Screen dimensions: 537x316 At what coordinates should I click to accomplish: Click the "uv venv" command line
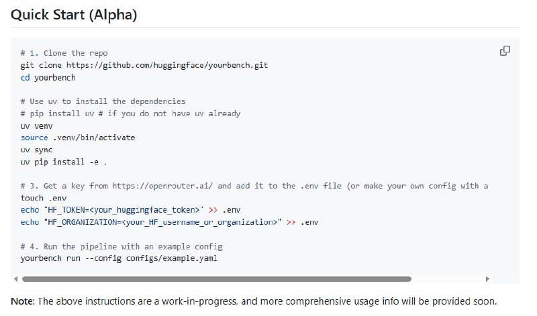[x=36, y=125]
